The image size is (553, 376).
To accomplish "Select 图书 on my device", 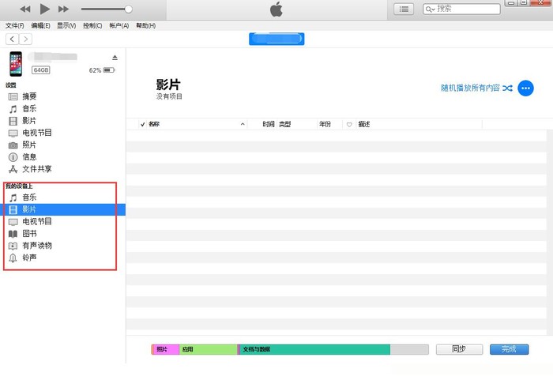I will point(63,234).
